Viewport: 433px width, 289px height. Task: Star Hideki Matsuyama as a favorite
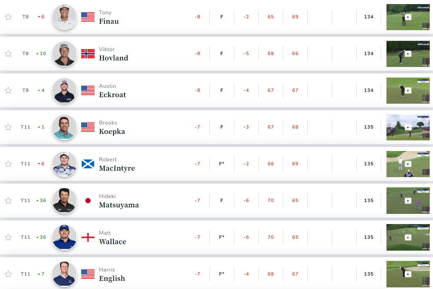pyautogui.click(x=8, y=200)
